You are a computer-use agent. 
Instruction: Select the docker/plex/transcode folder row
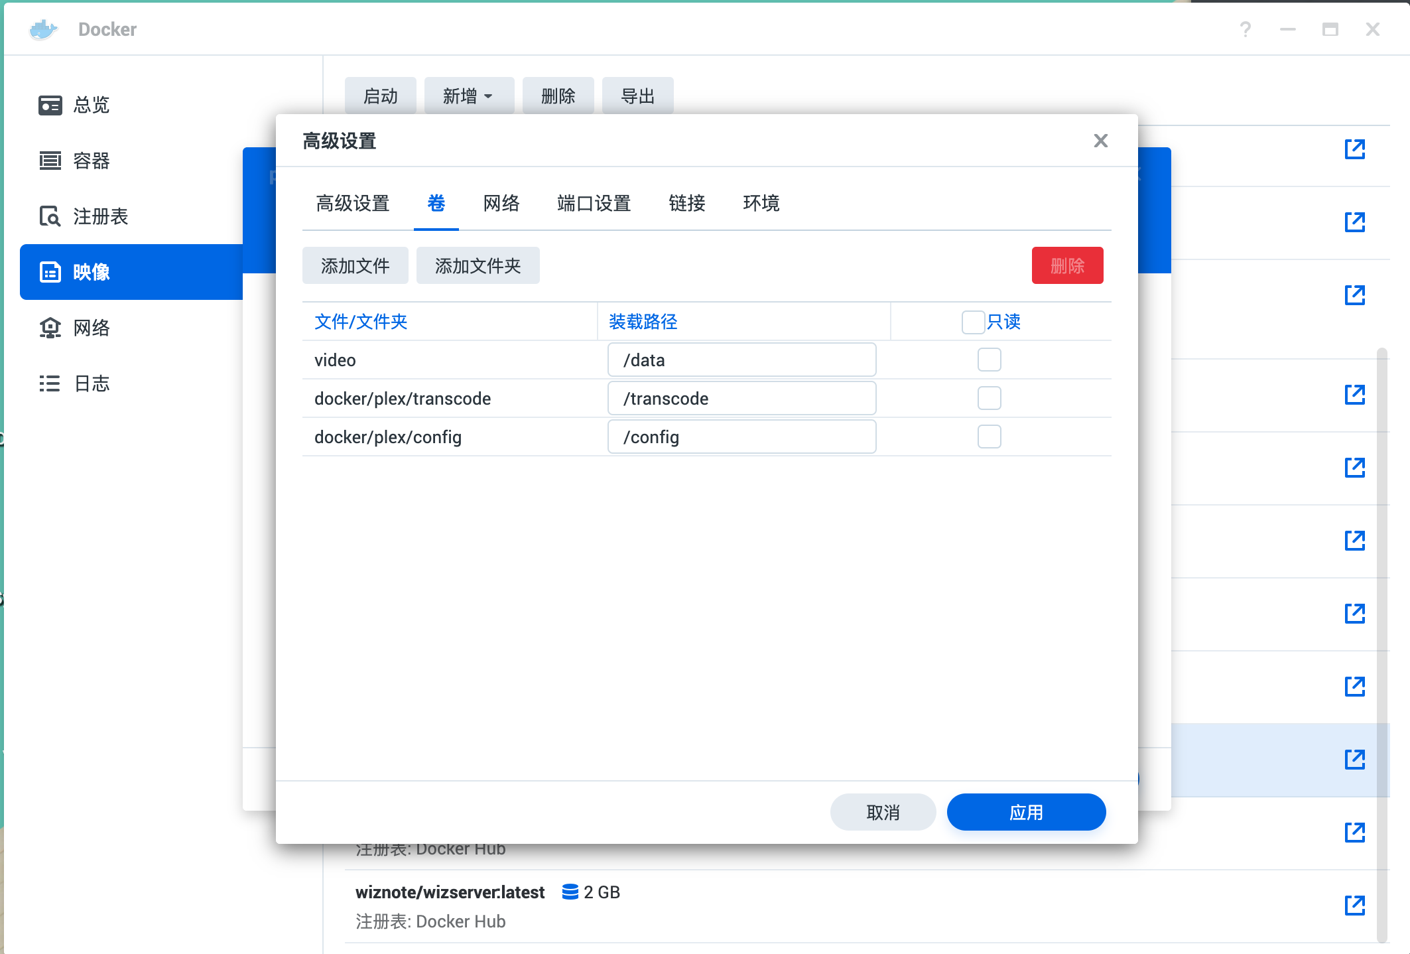click(x=706, y=398)
